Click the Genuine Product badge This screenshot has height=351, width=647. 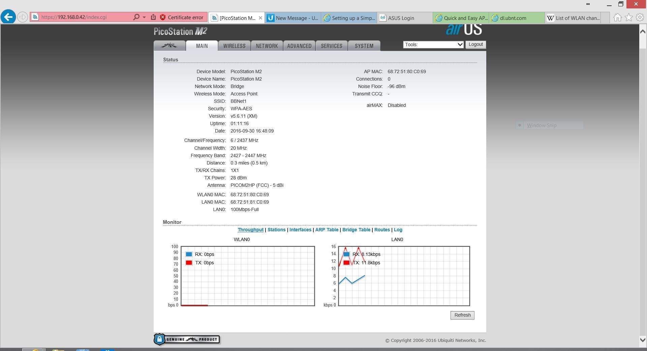coord(187,340)
